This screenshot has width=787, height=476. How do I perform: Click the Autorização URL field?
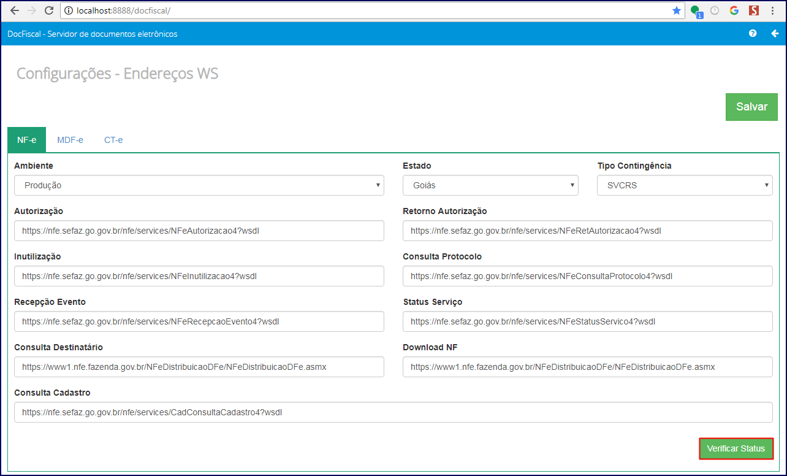tap(199, 231)
